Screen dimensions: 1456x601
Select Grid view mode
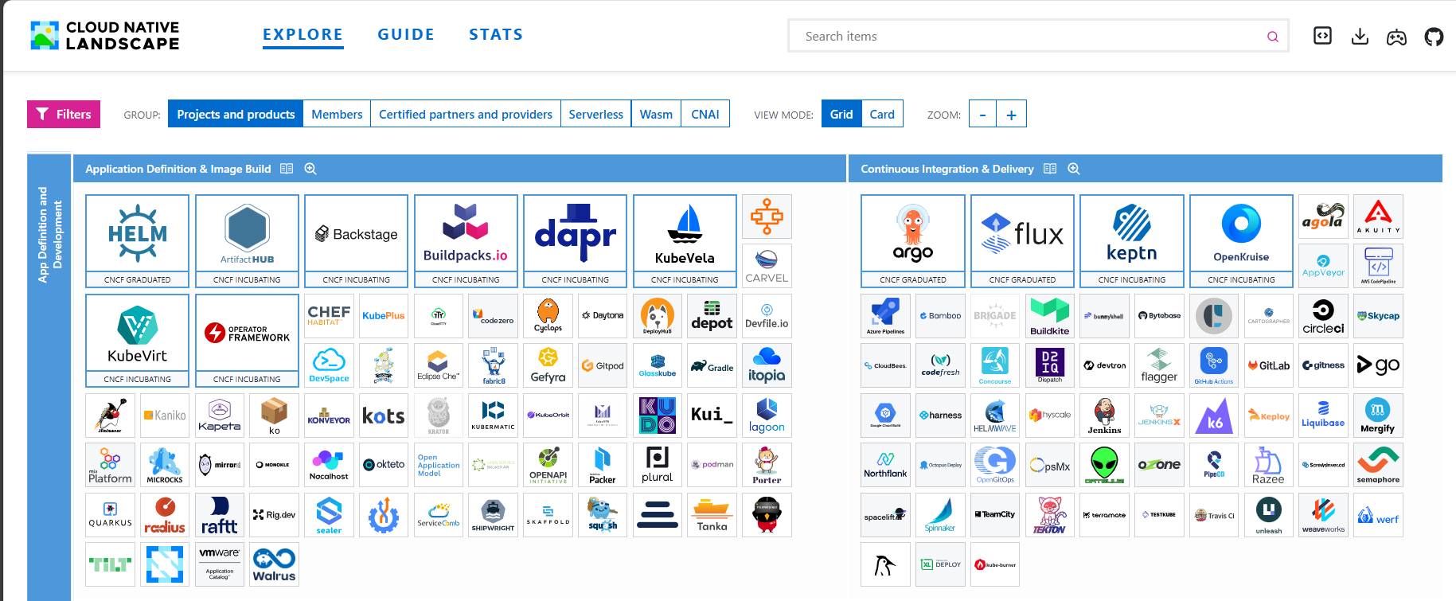pyautogui.click(x=841, y=114)
